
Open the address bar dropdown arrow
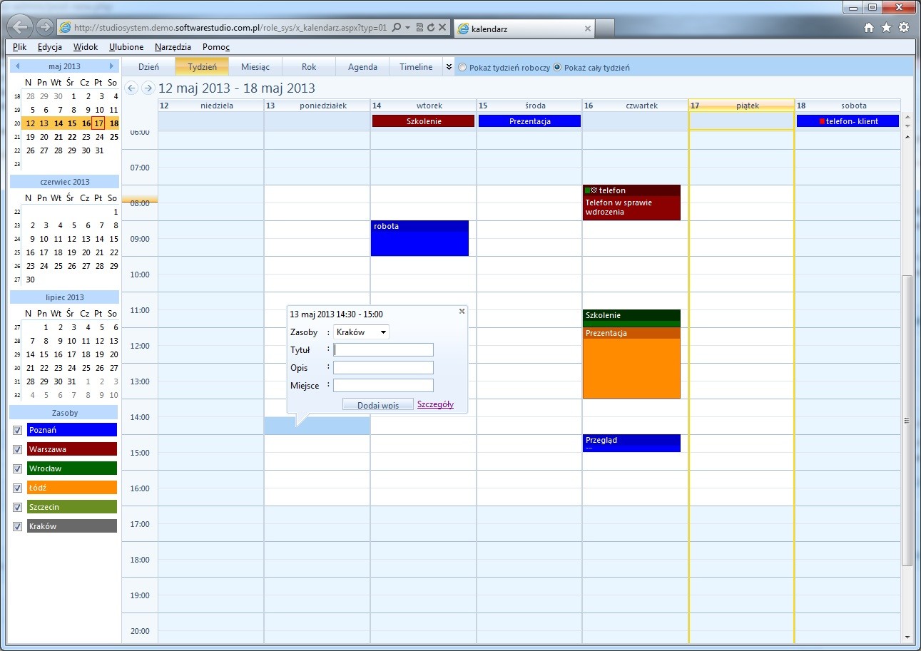click(407, 28)
